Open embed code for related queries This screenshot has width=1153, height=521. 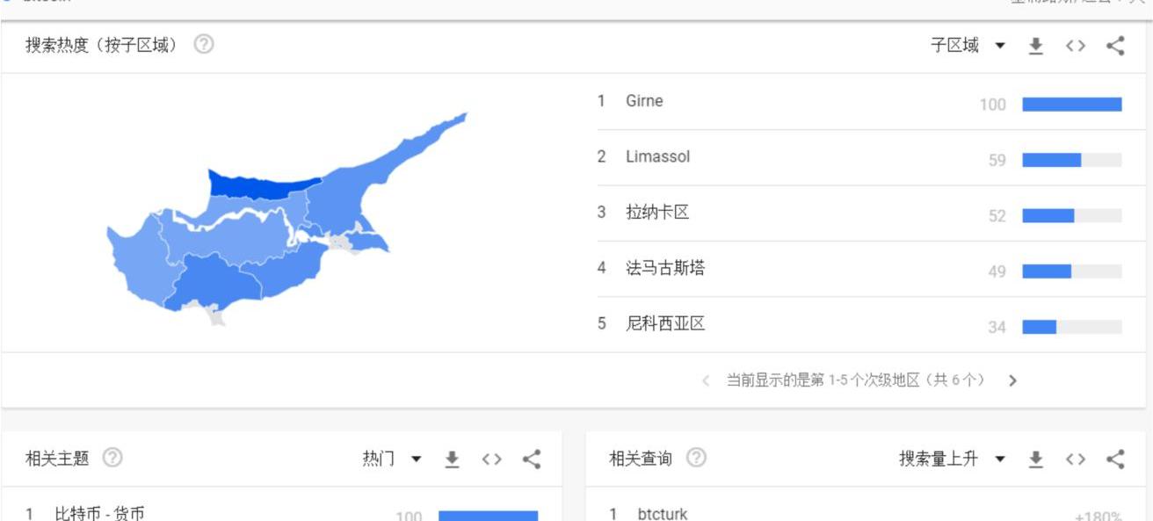tap(1076, 459)
